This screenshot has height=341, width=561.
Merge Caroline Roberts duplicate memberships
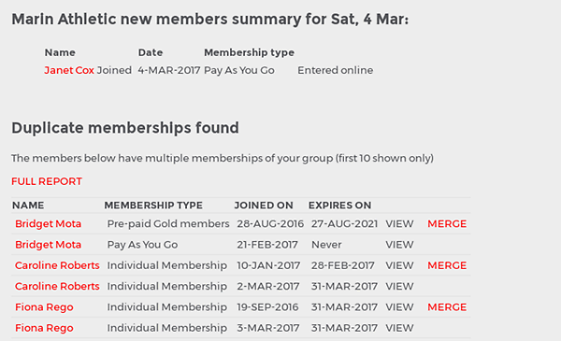click(x=447, y=265)
